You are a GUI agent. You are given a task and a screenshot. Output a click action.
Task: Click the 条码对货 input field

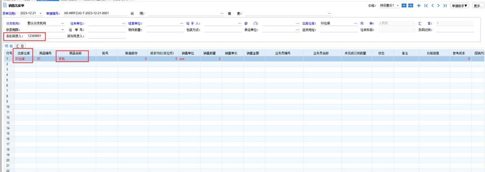[x=455, y=30]
